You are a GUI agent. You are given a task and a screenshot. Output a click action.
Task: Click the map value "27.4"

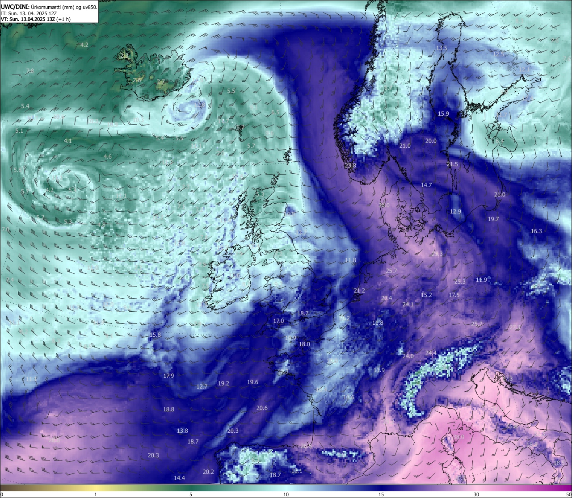pyautogui.click(x=387, y=298)
